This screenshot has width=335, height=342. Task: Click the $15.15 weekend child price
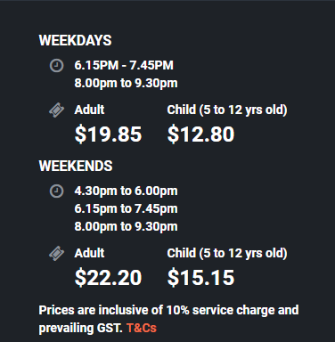point(200,278)
